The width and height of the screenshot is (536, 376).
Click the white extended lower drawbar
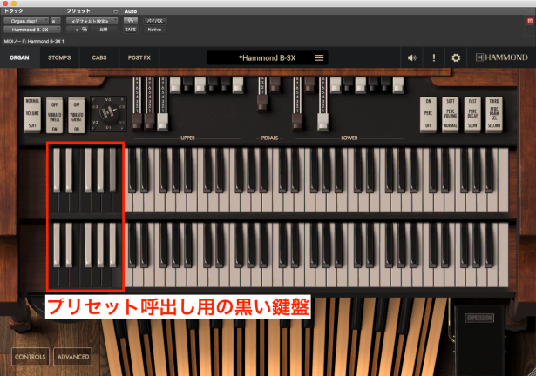point(322,122)
